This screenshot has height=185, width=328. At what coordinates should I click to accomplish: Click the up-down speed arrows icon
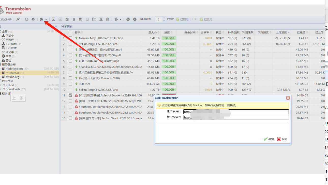point(116,19)
